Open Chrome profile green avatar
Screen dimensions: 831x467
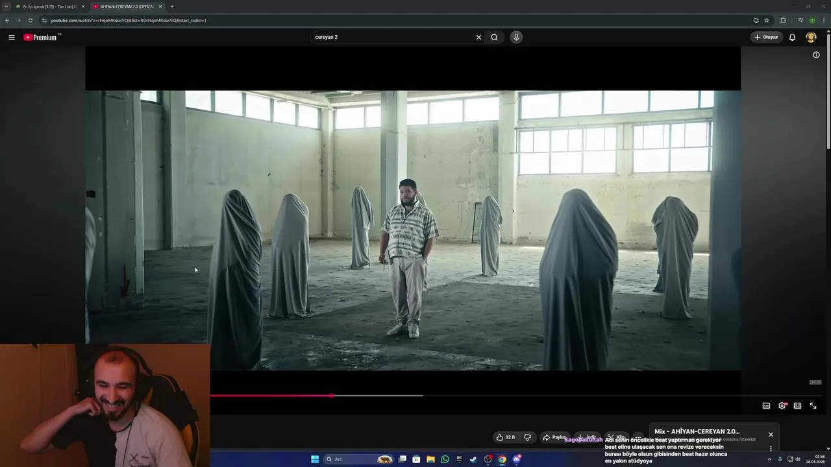point(812,20)
